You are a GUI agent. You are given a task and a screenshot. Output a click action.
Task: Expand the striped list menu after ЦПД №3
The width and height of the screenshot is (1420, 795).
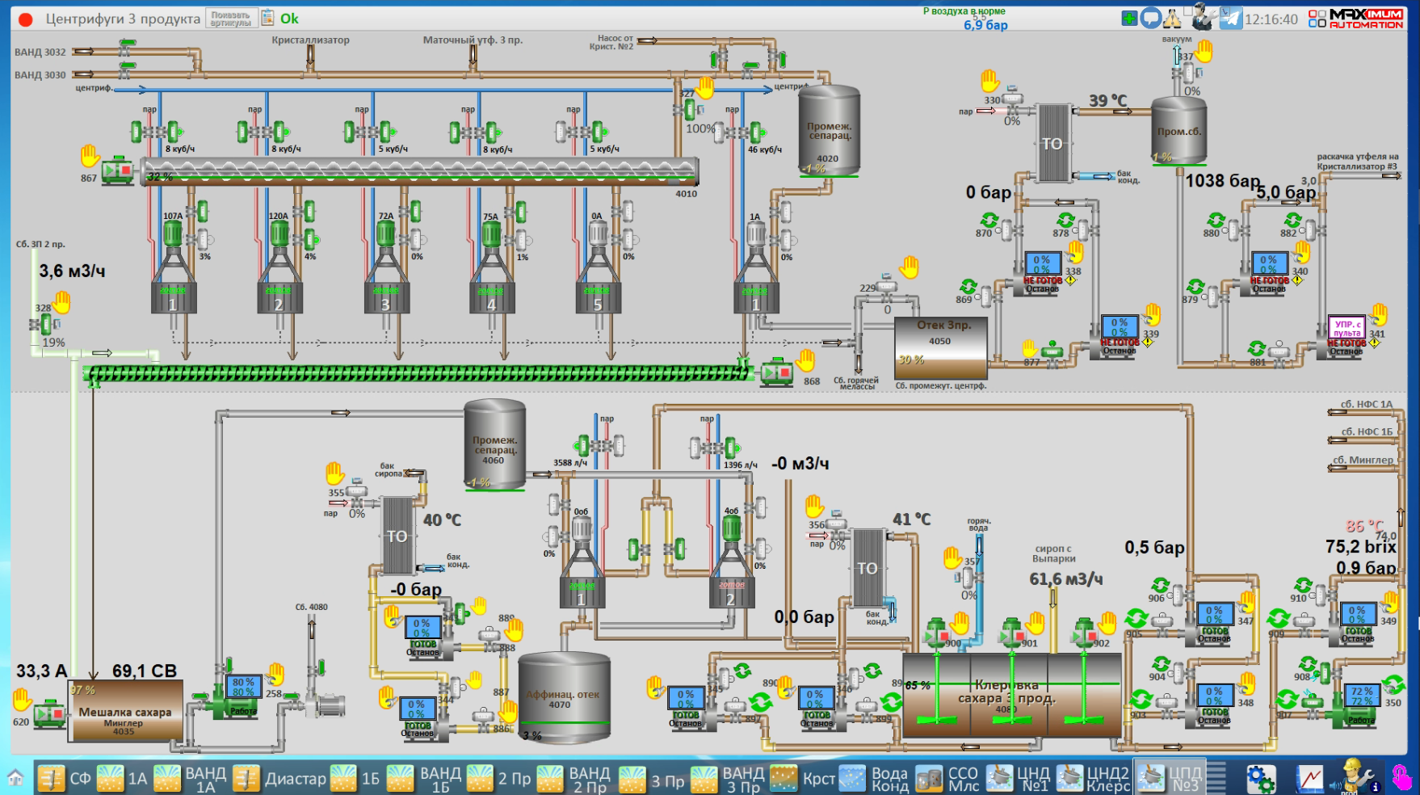click(1216, 778)
